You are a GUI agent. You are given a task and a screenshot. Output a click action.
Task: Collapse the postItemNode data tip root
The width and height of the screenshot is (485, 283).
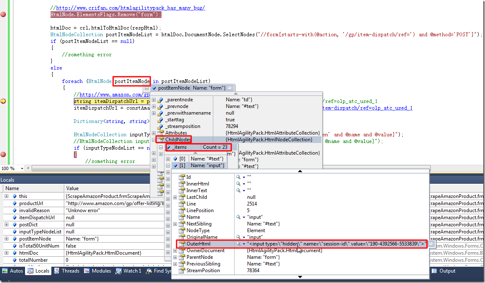pos(147,88)
